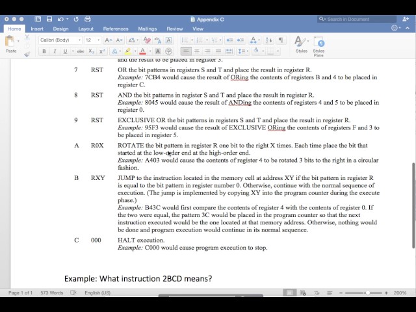Viewport: 416px width, 312px height.
Task: Open the Styles Pane
Action: pos(318,46)
